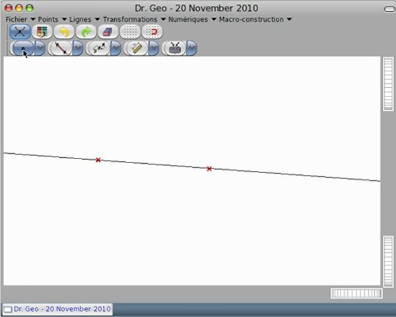Select the line/segment tool icon

pyautogui.click(x=60, y=48)
